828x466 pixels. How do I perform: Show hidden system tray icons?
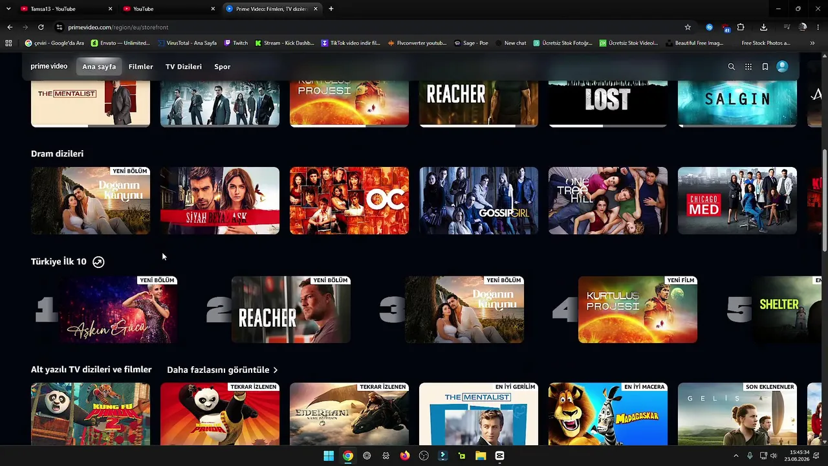coord(735,456)
